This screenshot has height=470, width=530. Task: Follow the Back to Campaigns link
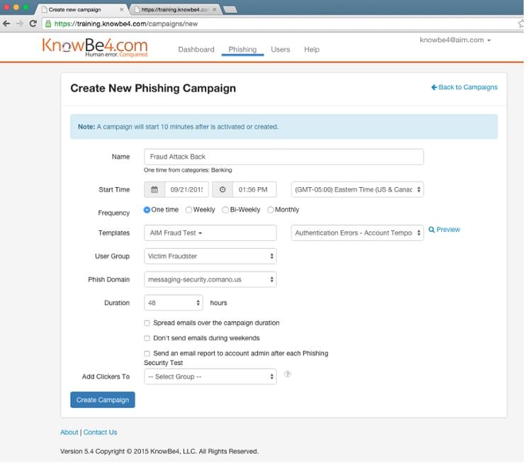464,87
